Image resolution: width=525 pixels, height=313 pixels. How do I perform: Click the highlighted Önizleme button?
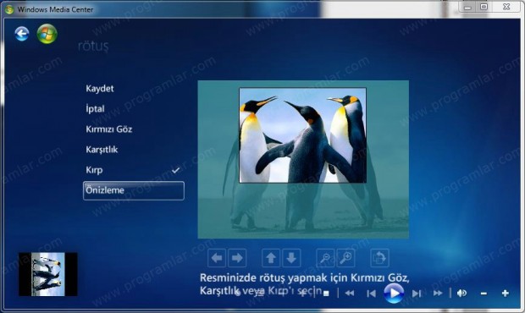tap(134, 190)
